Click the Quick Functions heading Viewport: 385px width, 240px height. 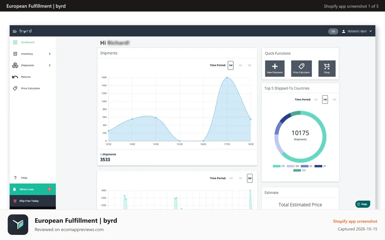point(278,53)
